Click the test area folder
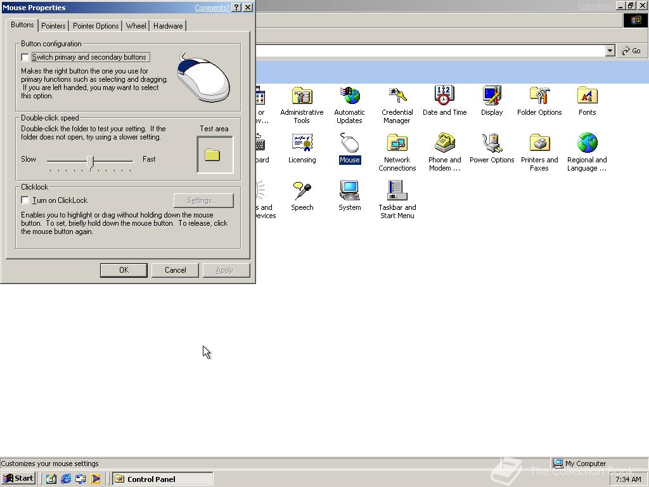The image size is (649, 487). (x=212, y=155)
